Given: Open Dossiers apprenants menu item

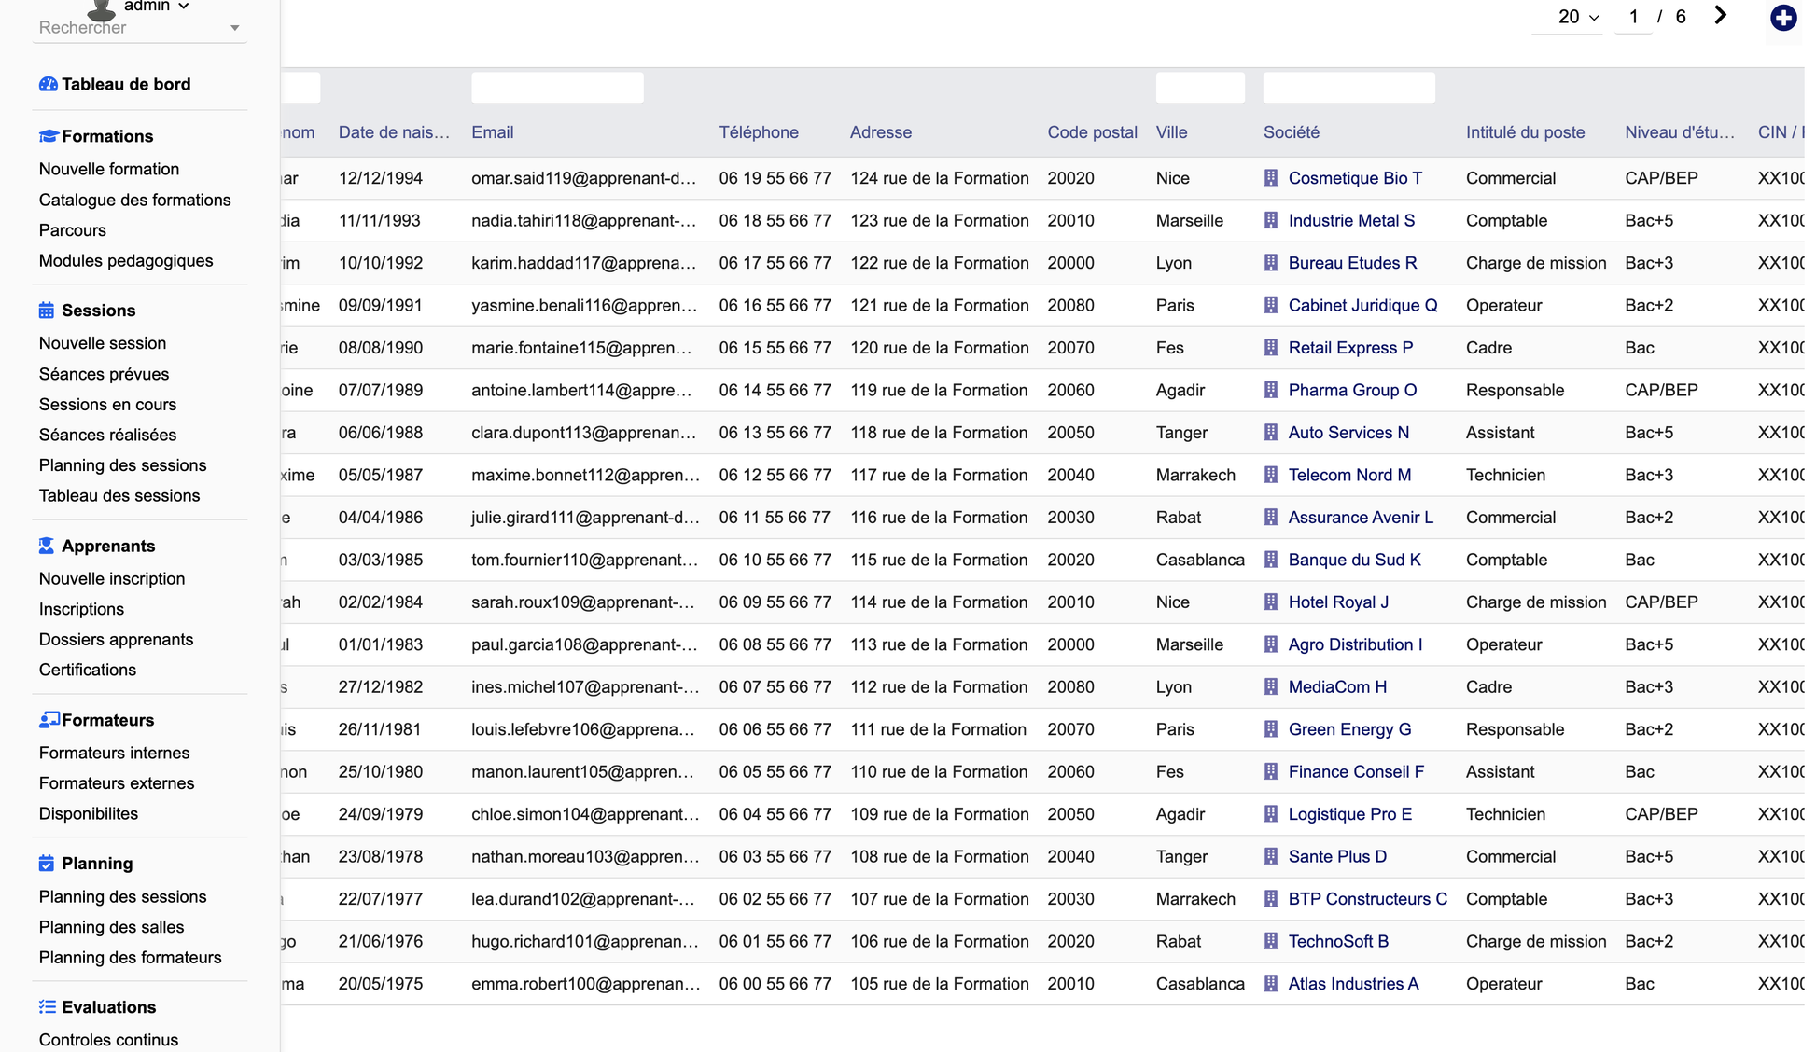Looking at the screenshot, I should (x=116, y=640).
